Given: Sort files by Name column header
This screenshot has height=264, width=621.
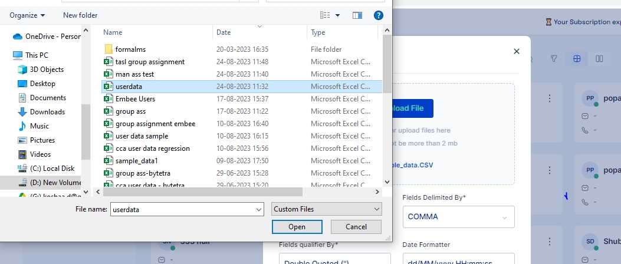Looking at the screenshot, I should (x=113, y=32).
